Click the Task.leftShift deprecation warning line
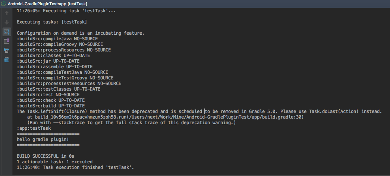The width and height of the screenshot is (390, 176). [x=199, y=111]
